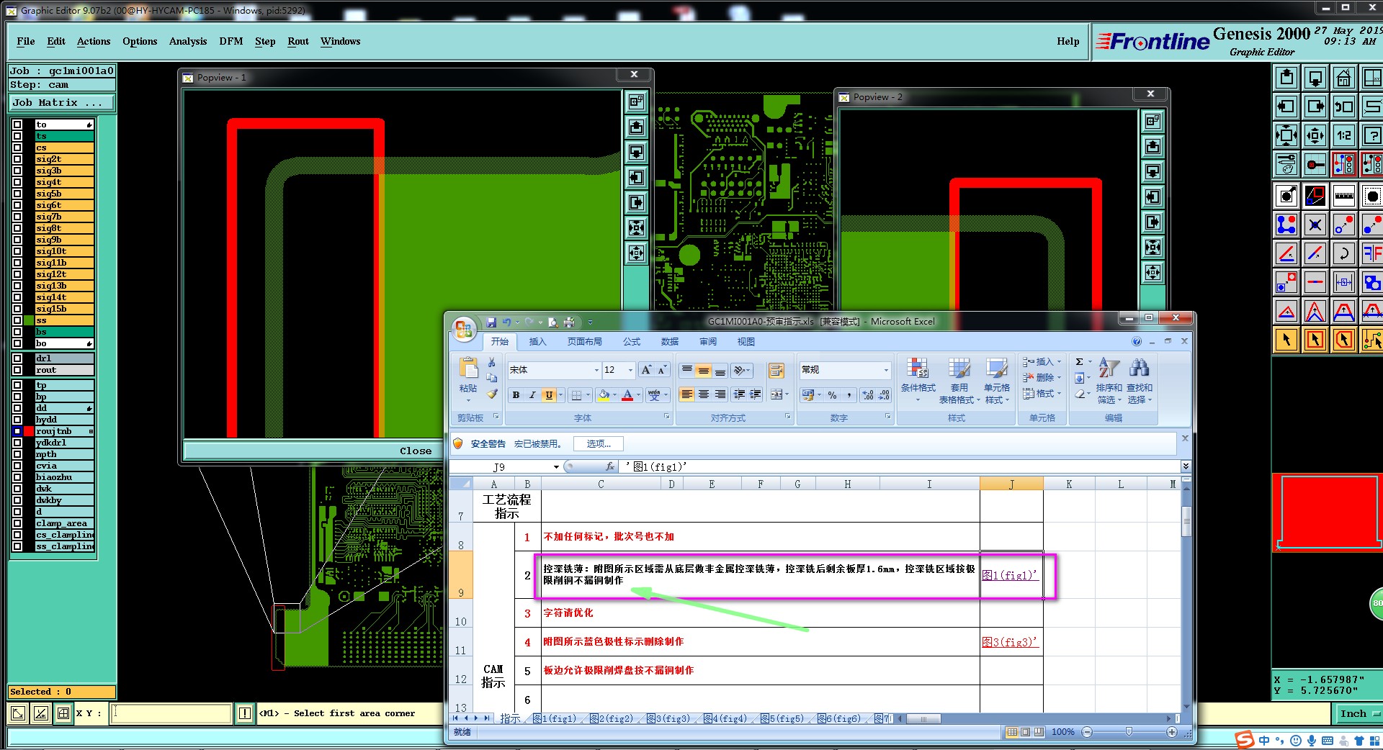Select the rotate feature curved arrow tool
This screenshot has height=750, width=1383.
1344,253
